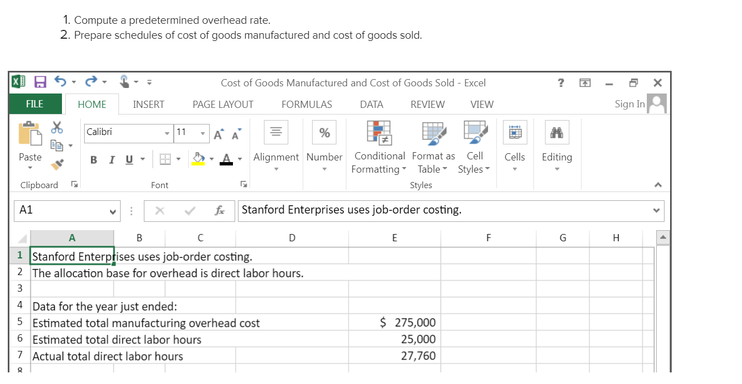Screen dimensions: 742x384
Task: Click the Cells group icon
Action: point(515,132)
